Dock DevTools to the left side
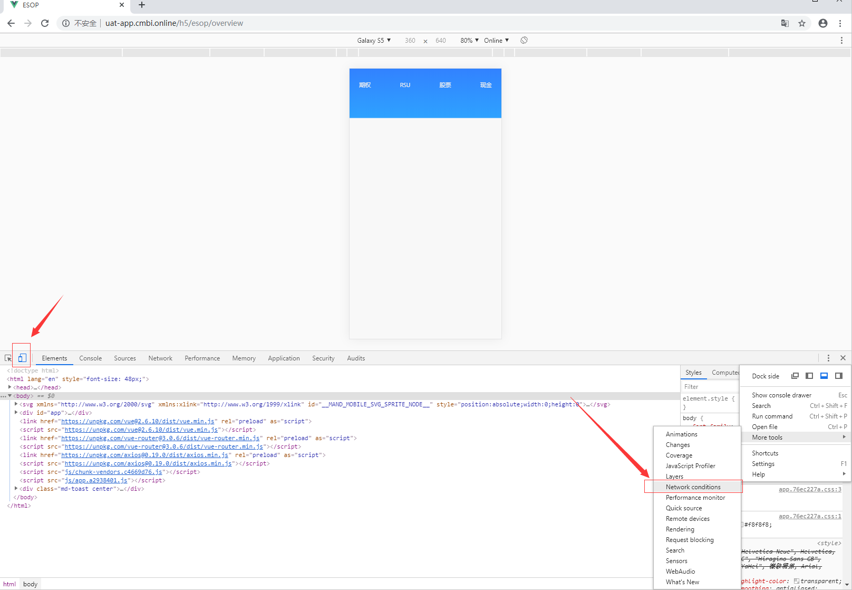Image resolution: width=852 pixels, height=590 pixels. pos(809,376)
